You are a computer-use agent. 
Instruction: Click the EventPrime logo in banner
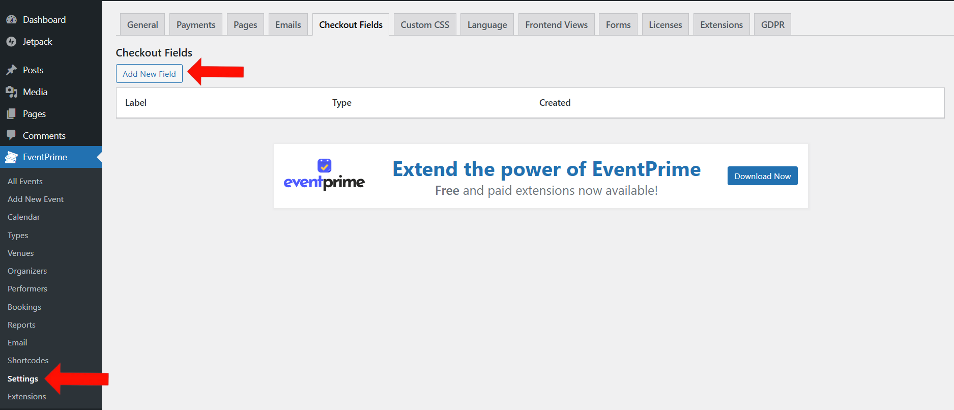tap(324, 175)
